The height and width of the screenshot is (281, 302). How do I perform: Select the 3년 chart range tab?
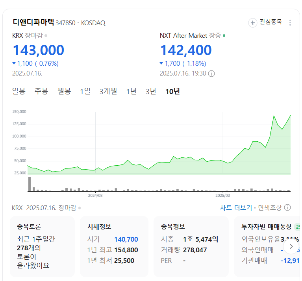tap(151, 91)
